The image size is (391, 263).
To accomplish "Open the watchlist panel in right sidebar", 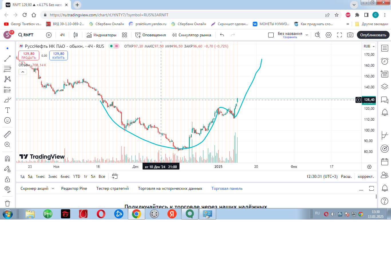I will (x=385, y=48).
